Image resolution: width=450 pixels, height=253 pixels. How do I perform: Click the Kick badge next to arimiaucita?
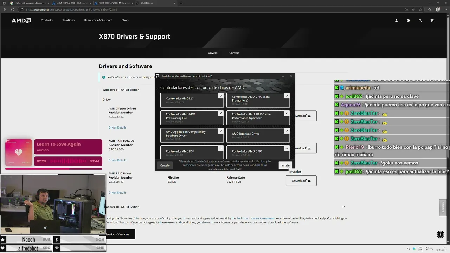(x=337, y=88)
